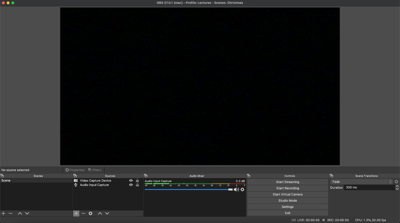
Task: Move scene down in Scenes list
Action: coord(27,213)
